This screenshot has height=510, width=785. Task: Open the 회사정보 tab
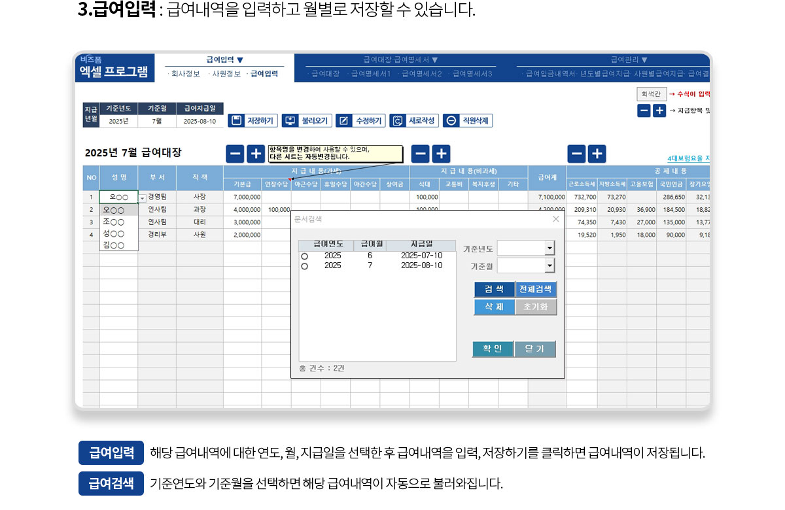pyautogui.click(x=184, y=74)
